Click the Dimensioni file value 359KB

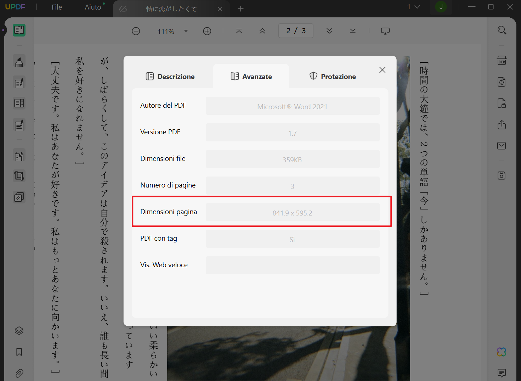[293, 159]
